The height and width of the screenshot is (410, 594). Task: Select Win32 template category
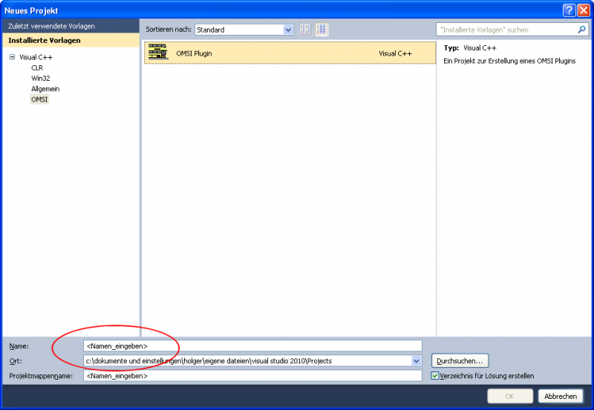(41, 79)
